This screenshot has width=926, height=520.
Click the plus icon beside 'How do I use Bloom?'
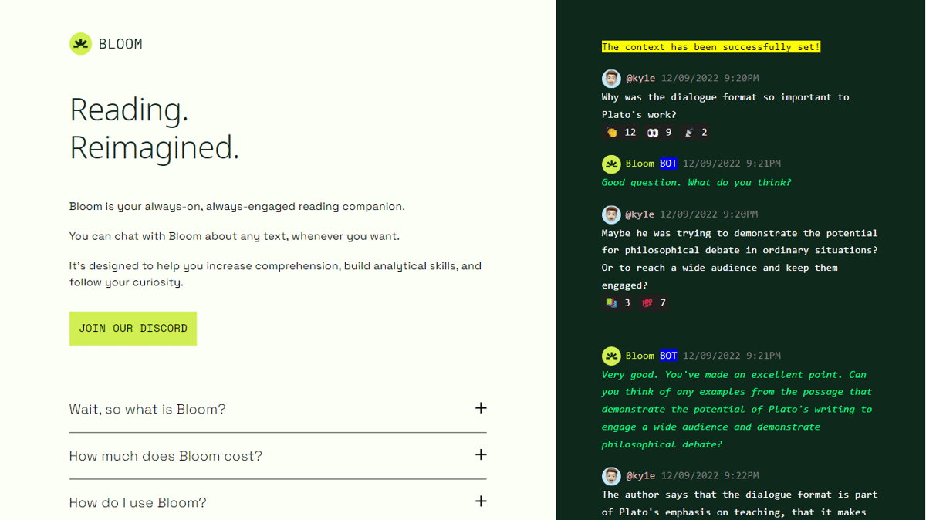481,501
